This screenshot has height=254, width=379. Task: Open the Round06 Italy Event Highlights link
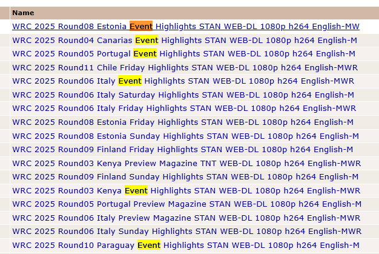(183, 81)
